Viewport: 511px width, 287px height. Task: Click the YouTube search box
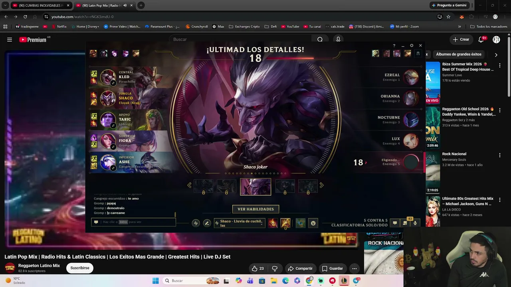[241, 39]
